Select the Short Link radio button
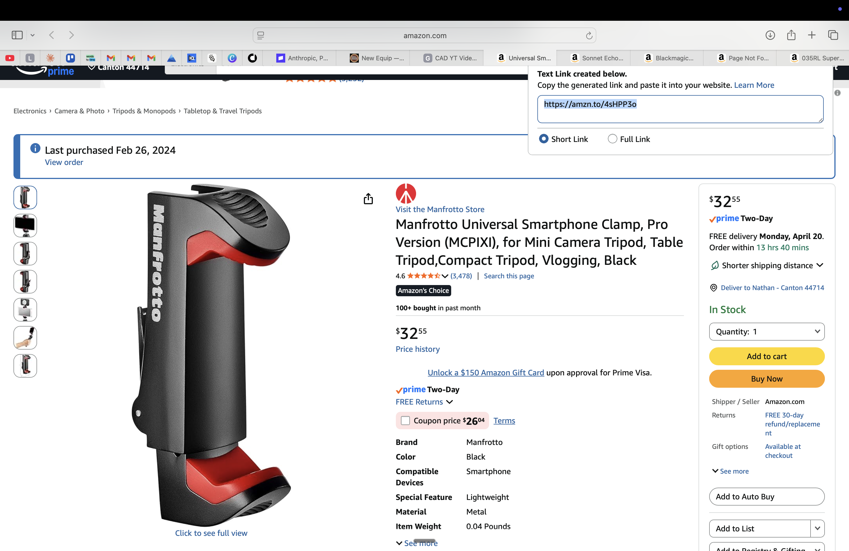Screen dimensions: 849x551 tap(543, 139)
